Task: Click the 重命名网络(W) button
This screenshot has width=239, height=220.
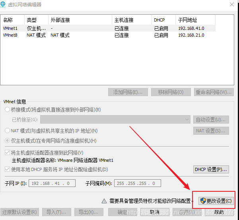Action: pos(214,92)
